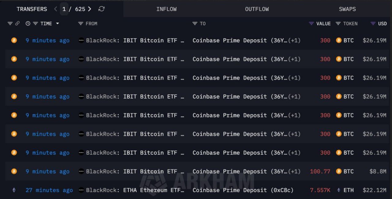
Task: Toggle the USD column filter
Action: click(x=373, y=24)
